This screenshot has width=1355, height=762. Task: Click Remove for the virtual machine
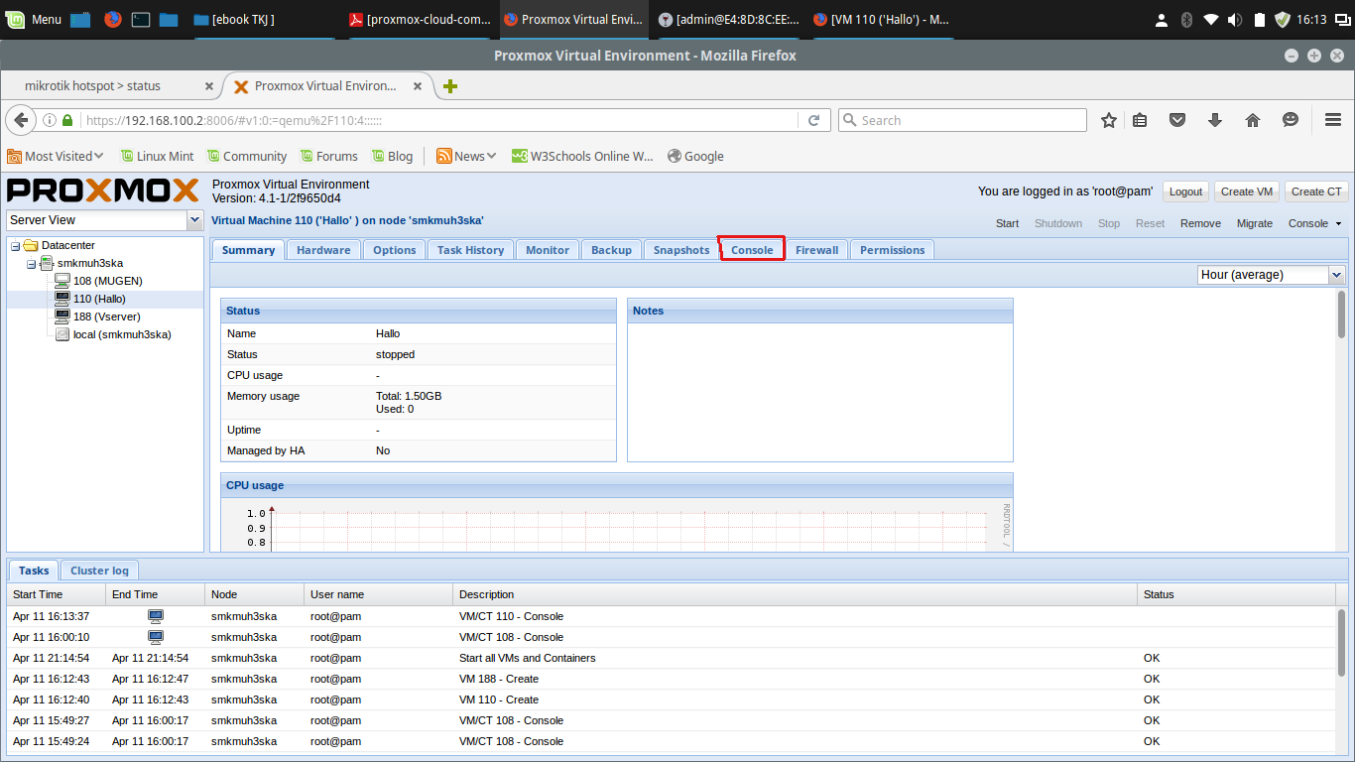tap(1200, 223)
